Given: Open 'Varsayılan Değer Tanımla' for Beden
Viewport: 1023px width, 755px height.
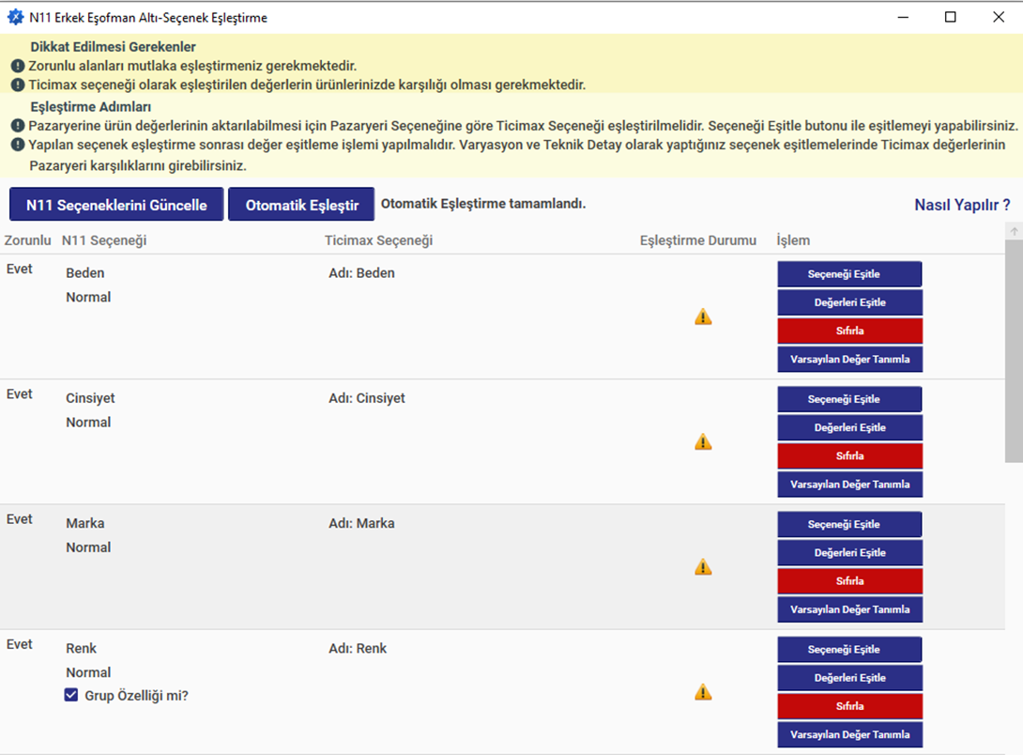Looking at the screenshot, I should [x=849, y=360].
